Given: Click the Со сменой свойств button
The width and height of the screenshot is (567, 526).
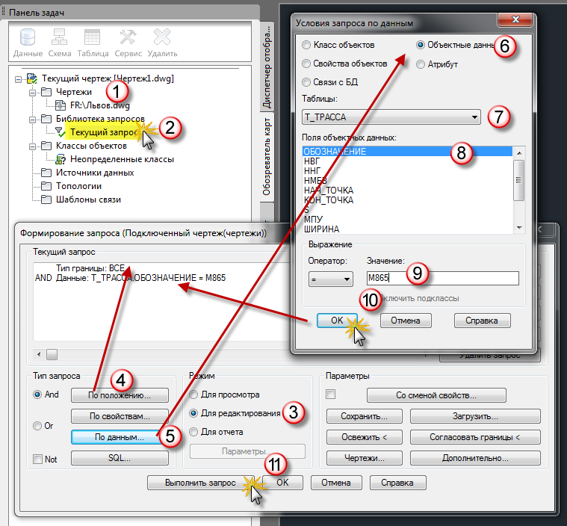Looking at the screenshot, I should pyautogui.click(x=436, y=395).
